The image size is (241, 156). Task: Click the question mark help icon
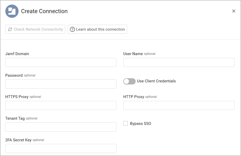click(72, 29)
